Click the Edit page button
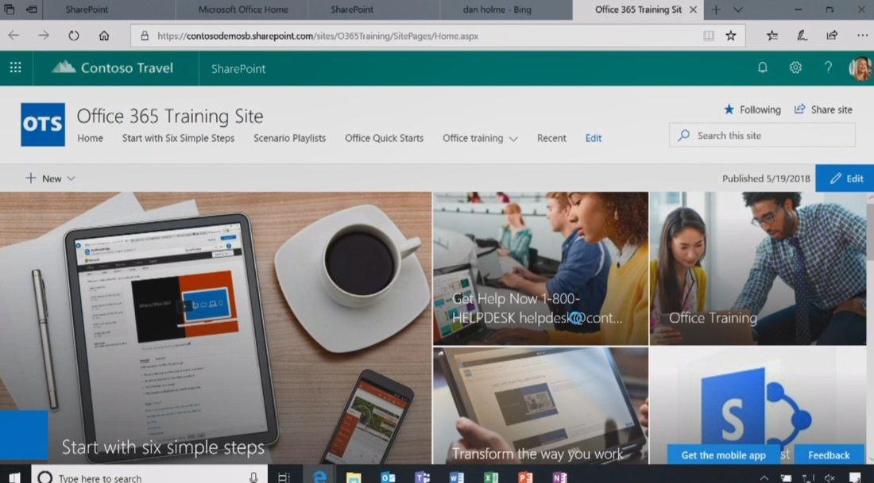The width and height of the screenshot is (874, 483). (845, 178)
